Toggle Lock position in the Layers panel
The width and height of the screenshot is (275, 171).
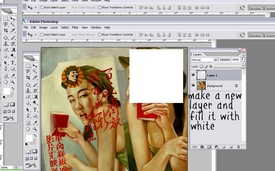click(x=211, y=66)
